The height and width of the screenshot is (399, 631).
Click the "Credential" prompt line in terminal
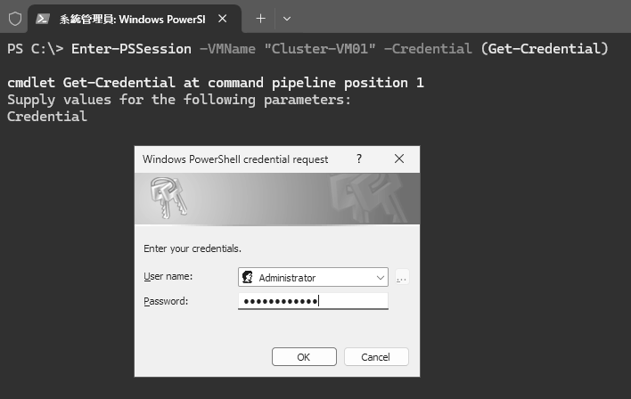pyautogui.click(x=47, y=117)
